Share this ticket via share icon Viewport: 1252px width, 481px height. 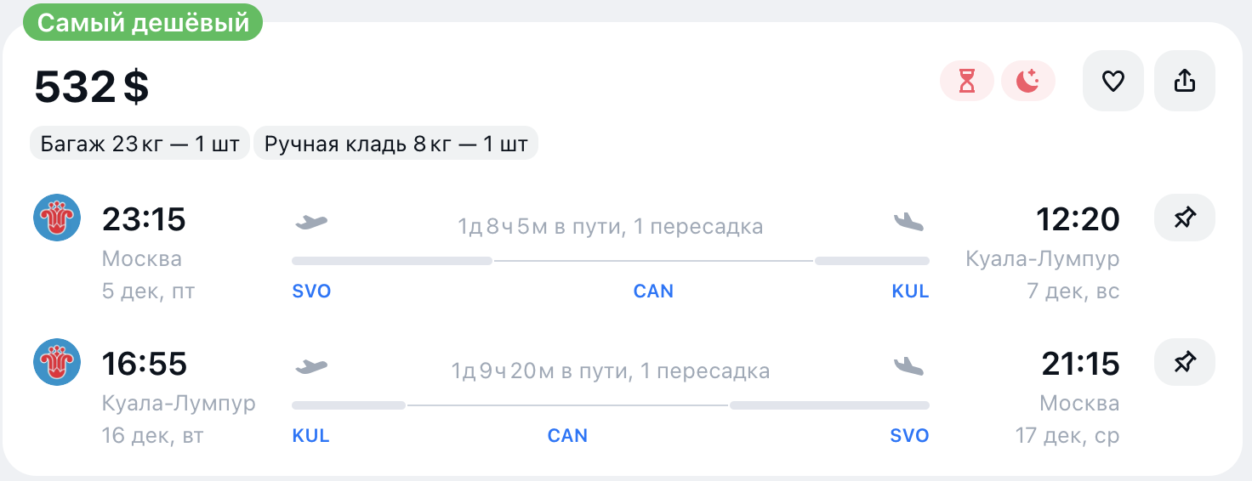[1184, 82]
